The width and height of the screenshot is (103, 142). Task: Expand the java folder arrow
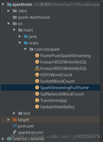(x=20, y=36)
